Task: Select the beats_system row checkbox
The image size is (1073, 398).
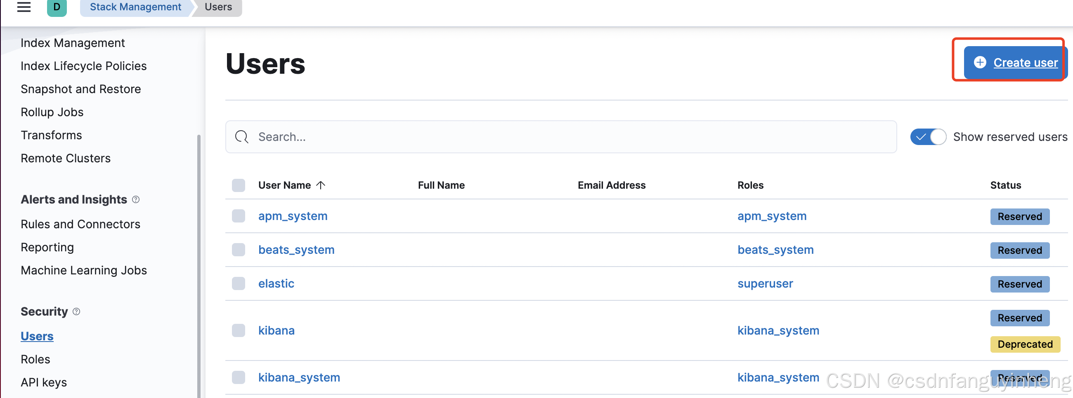Action: 238,250
